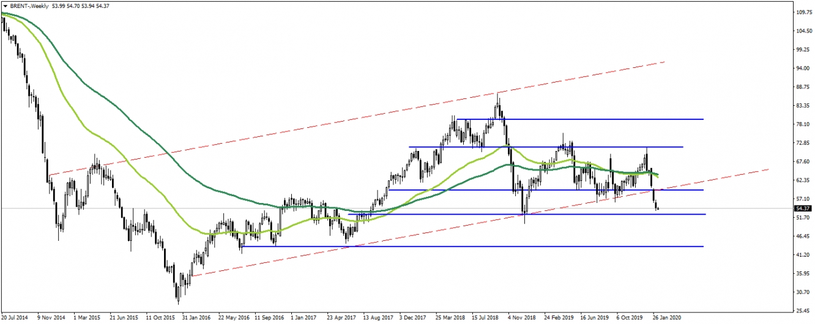Click the 62.35 price axis label
The height and width of the screenshot is (324, 815).
point(803,180)
